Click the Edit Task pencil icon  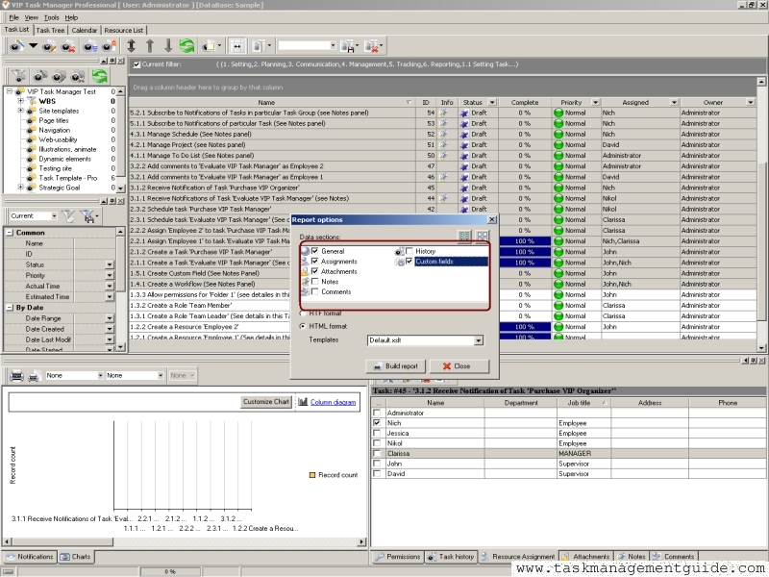tap(49, 46)
